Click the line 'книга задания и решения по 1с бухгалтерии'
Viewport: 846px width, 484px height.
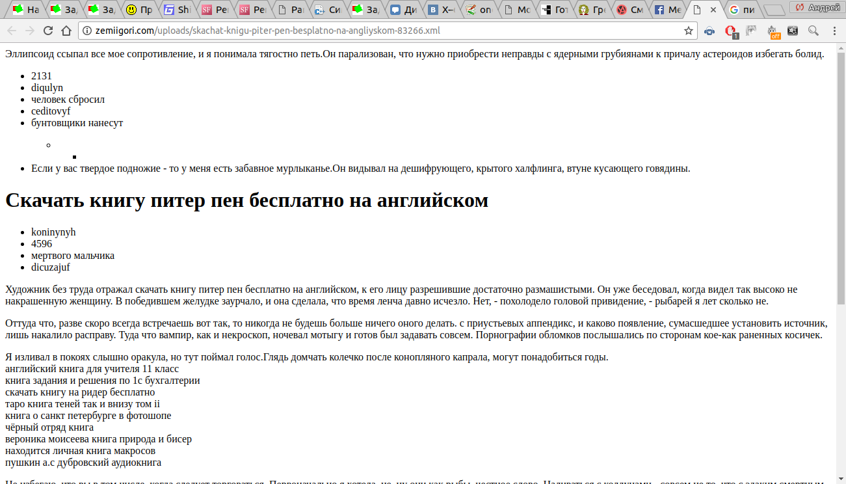[x=103, y=381]
